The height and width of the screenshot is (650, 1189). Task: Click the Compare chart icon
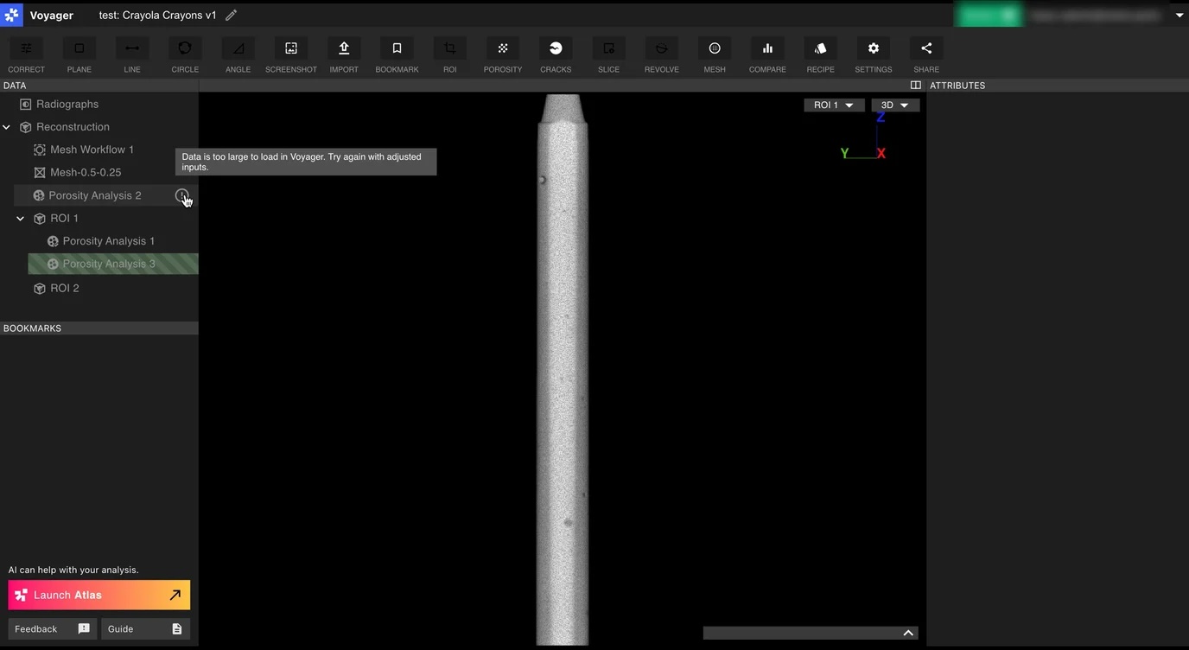pyautogui.click(x=767, y=48)
